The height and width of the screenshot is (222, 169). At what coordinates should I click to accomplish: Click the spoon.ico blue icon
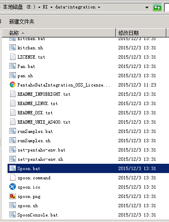pos(13,187)
